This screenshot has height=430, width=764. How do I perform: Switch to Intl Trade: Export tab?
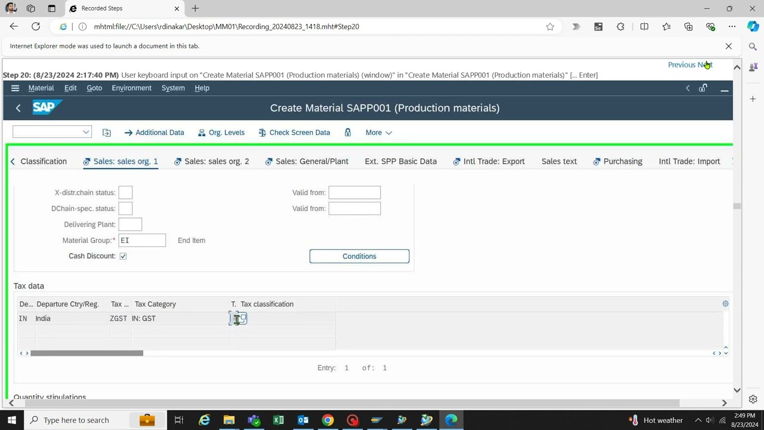489,161
